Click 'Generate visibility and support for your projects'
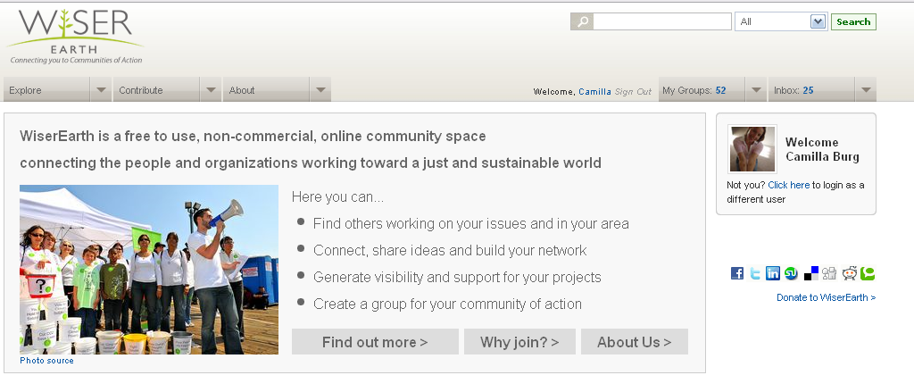914x392 pixels. click(457, 277)
